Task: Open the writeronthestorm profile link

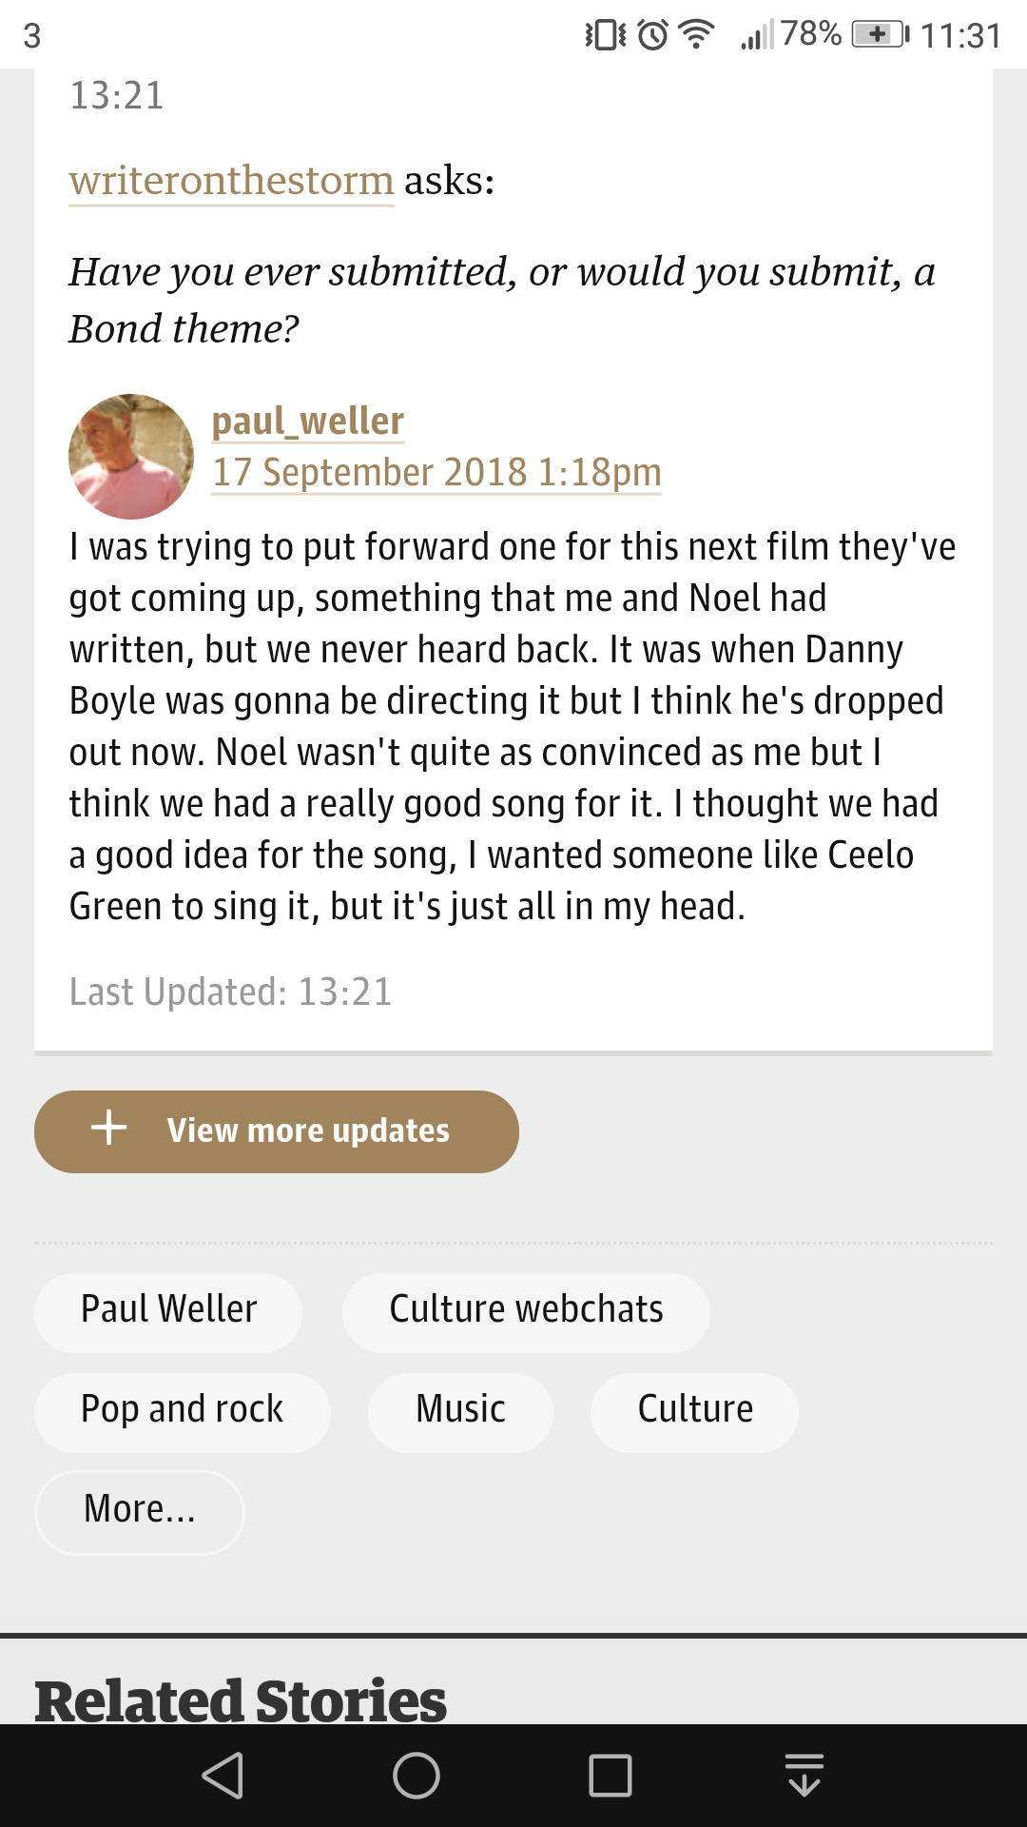Action: 231,181
